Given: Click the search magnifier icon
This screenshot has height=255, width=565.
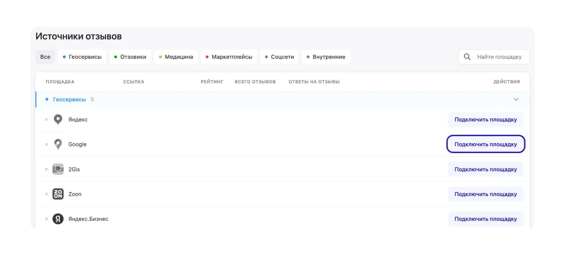Looking at the screenshot, I should (468, 57).
